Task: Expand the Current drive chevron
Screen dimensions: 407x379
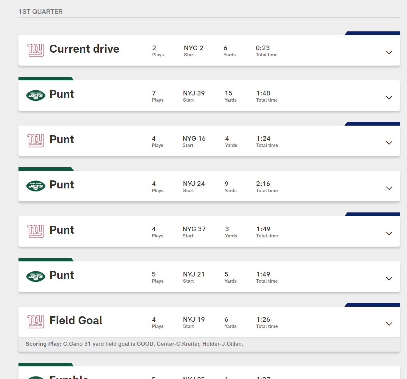Action: click(x=389, y=52)
